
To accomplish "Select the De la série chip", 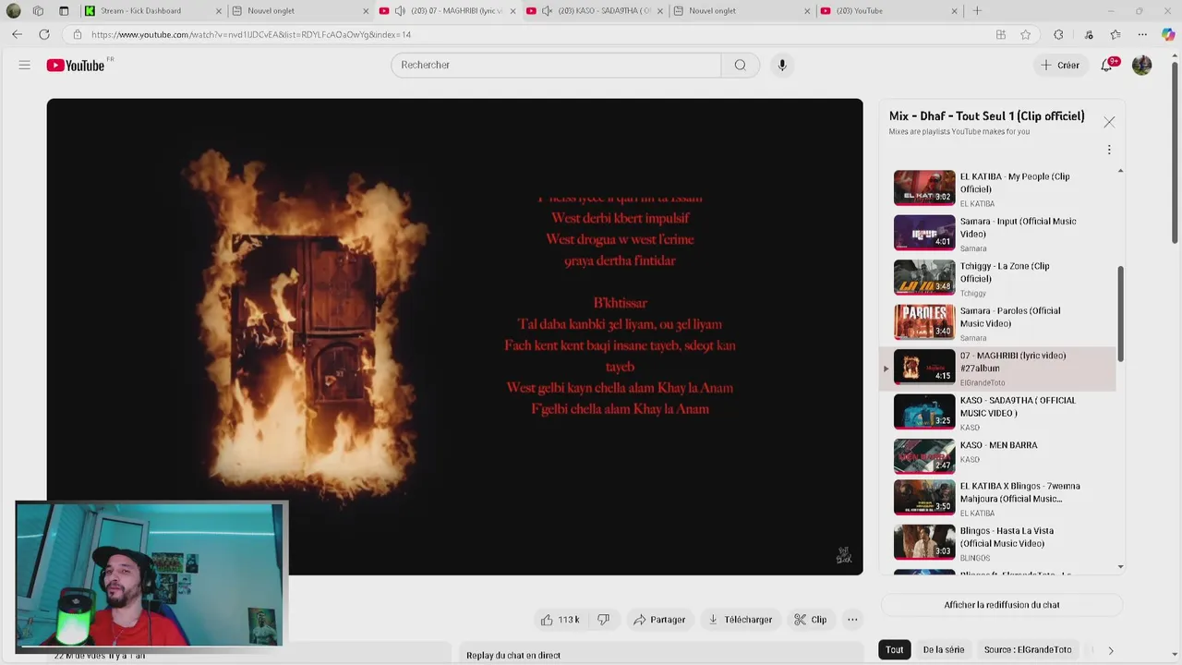I will (944, 649).
